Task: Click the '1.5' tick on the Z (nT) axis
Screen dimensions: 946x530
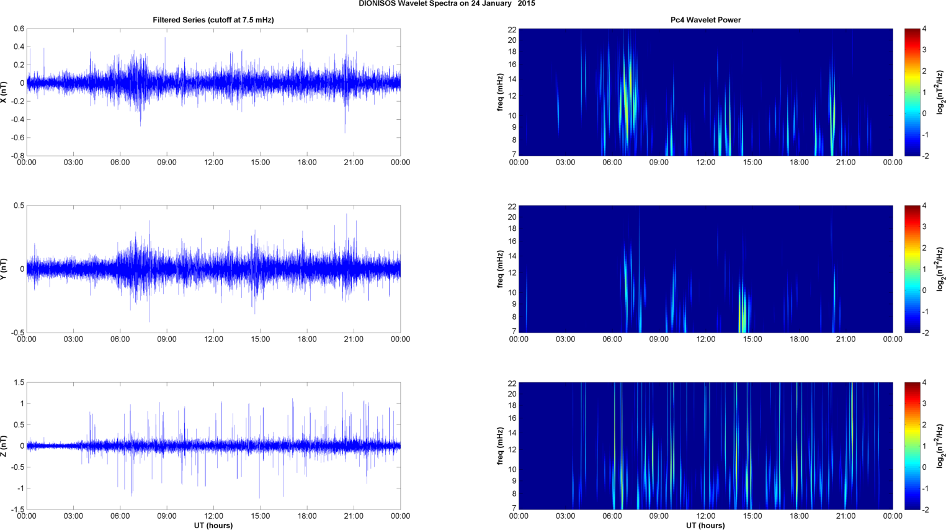Action: click(x=19, y=383)
